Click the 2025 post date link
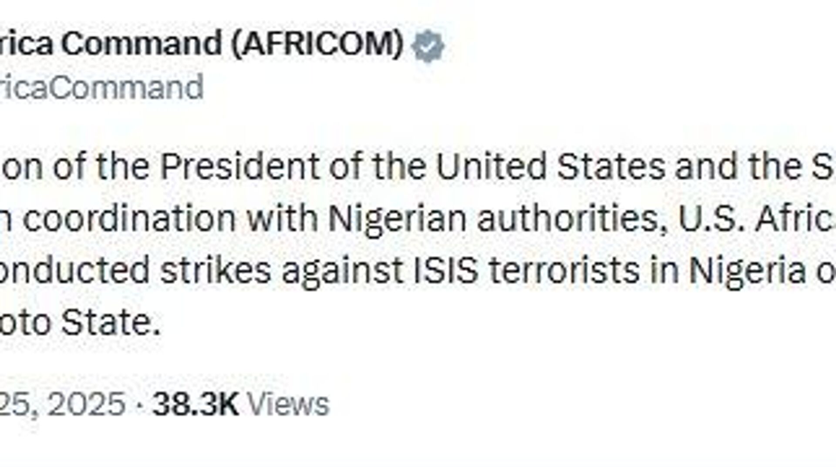The image size is (836, 467). tap(63, 404)
